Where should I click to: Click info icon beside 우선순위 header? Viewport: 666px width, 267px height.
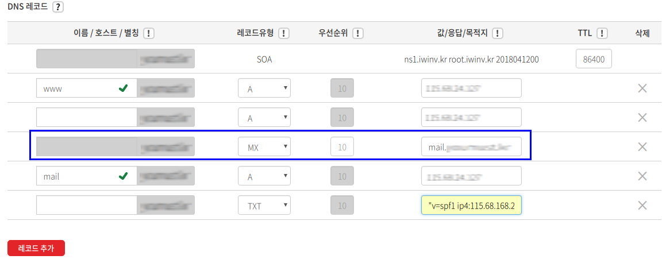[x=358, y=33]
